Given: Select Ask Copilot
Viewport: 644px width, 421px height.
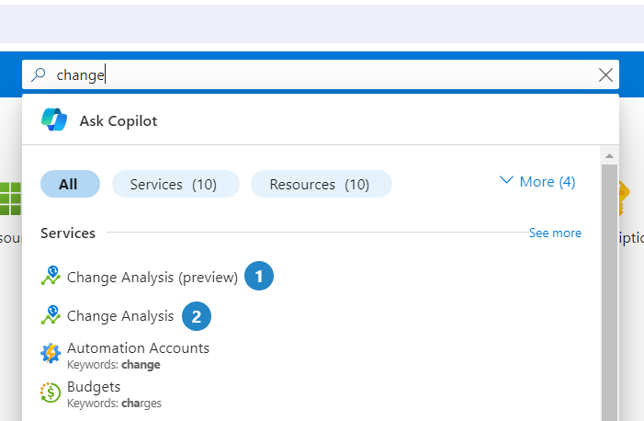Looking at the screenshot, I should pyautogui.click(x=119, y=120).
